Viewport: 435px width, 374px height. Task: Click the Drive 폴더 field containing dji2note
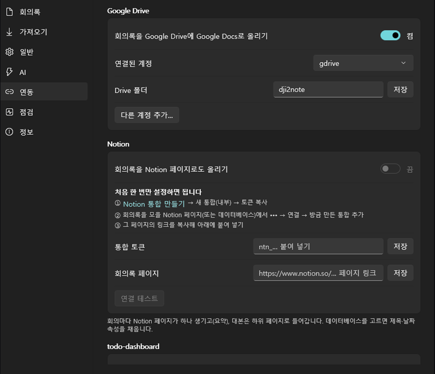click(x=328, y=90)
